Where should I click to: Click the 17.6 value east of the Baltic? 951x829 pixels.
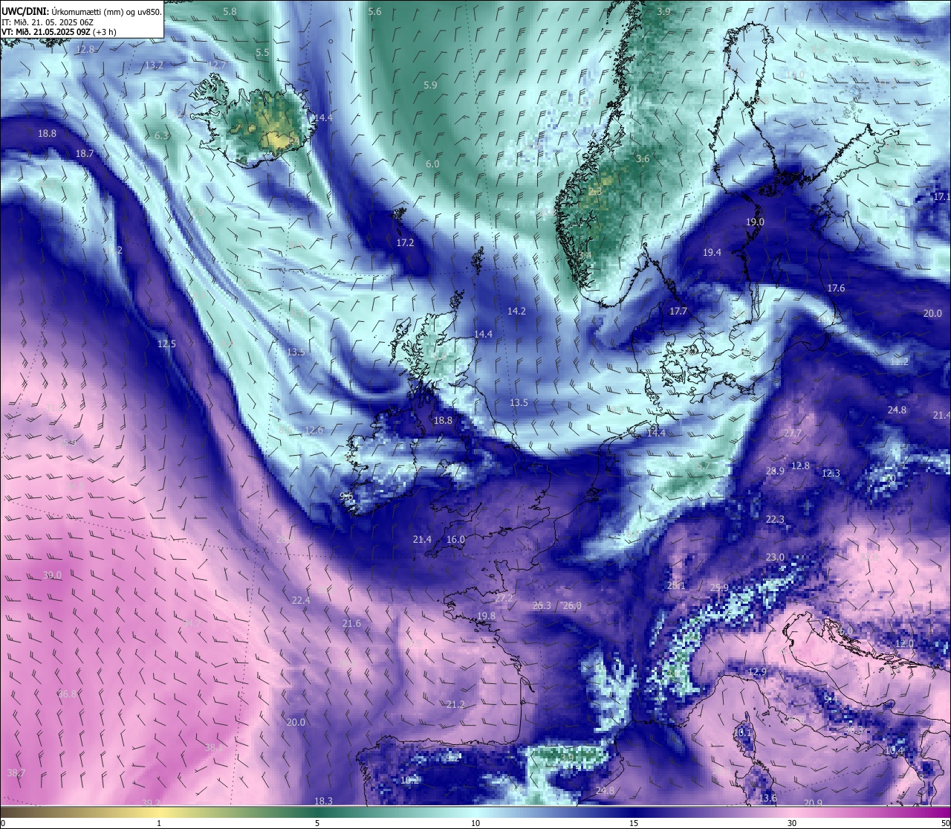click(836, 288)
